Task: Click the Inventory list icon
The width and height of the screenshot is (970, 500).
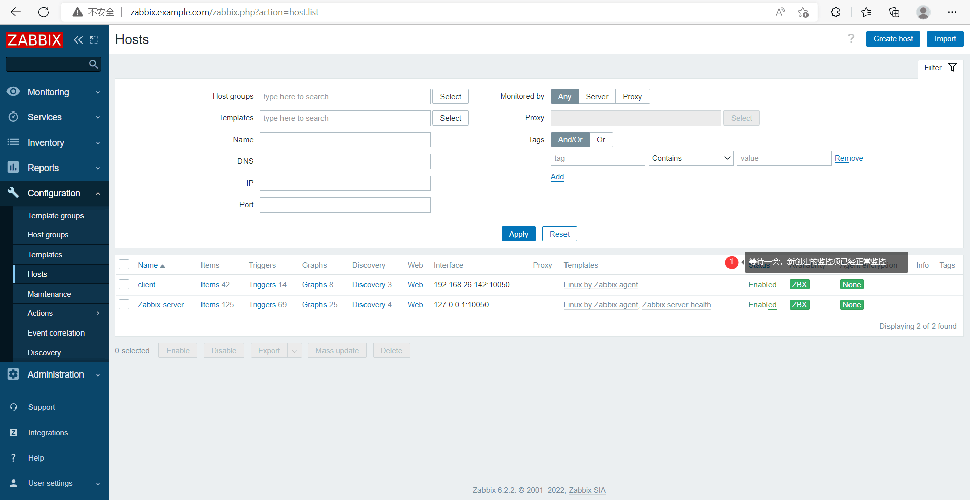Action: [x=13, y=142]
